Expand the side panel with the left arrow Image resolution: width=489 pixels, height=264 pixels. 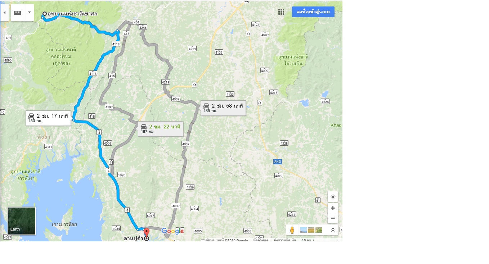pyautogui.click(x=4, y=13)
